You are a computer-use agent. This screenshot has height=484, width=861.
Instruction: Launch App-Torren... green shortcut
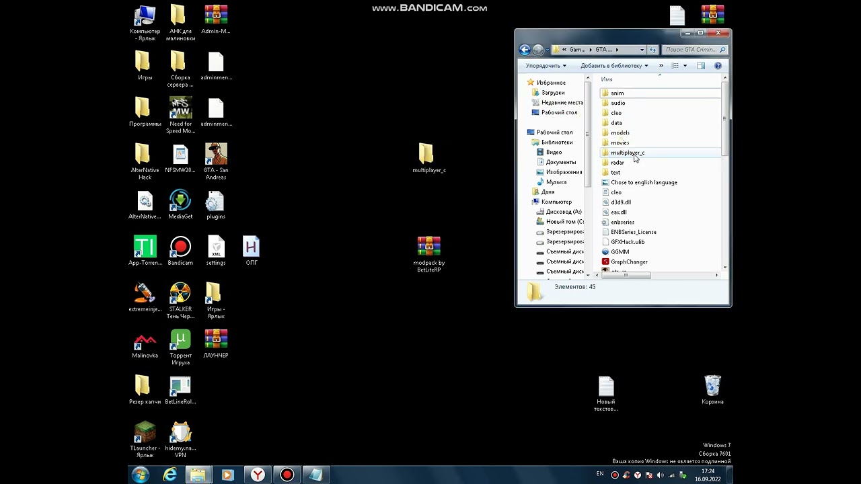[145, 251]
